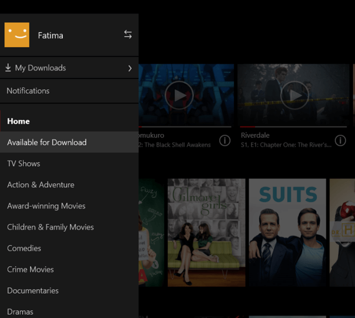Play the Black Shell Awakens episode

179,95
